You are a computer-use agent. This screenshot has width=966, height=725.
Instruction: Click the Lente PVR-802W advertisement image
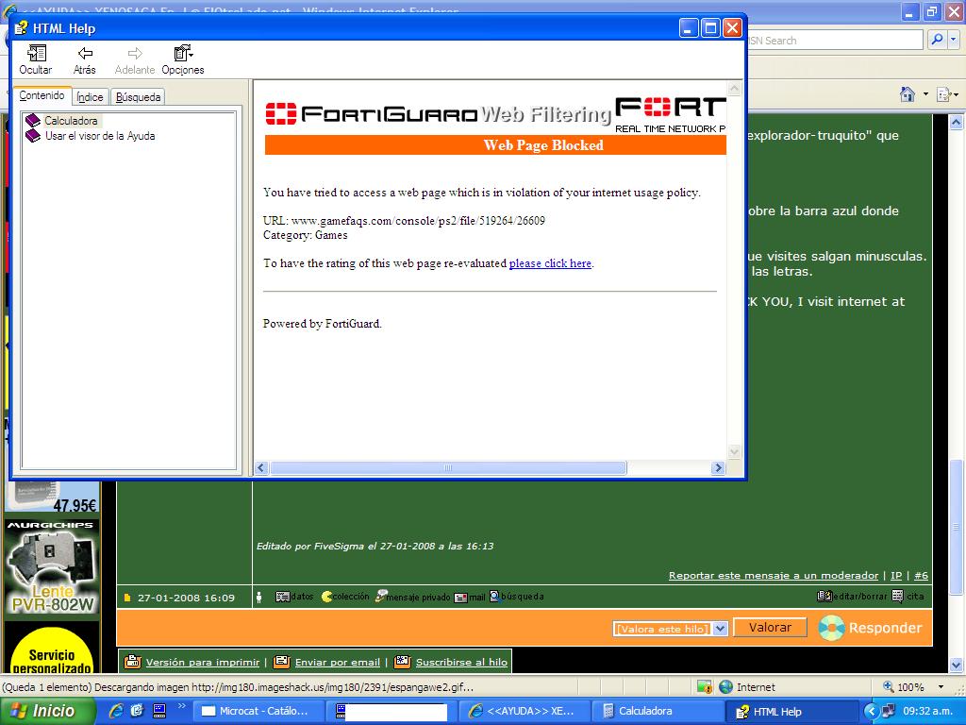pos(53,567)
